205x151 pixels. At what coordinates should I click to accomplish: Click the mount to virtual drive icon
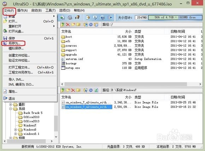tap(70, 17)
